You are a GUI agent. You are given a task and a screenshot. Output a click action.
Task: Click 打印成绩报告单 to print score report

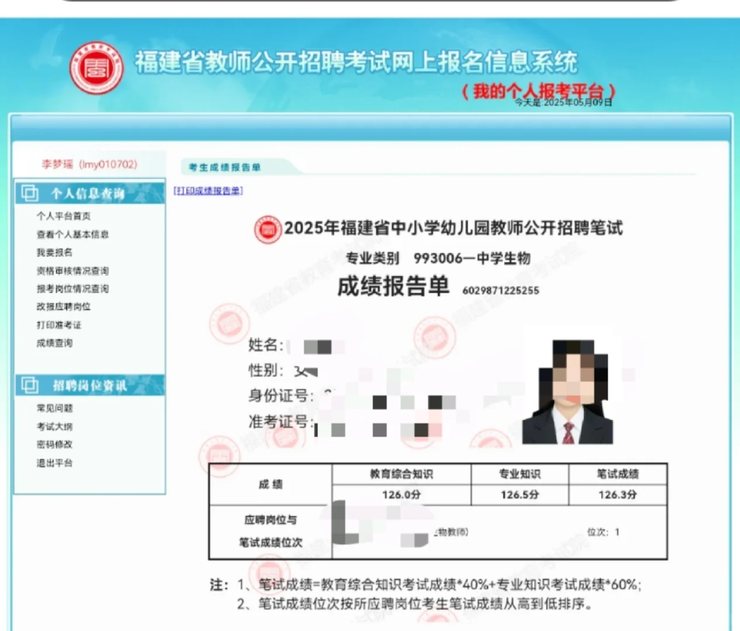click(208, 190)
